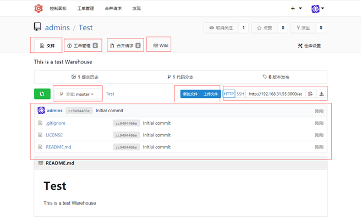Star the repository with 点赞 button
This screenshot has height=220, width=361.
[x=265, y=28]
